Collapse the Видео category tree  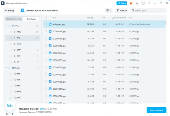pyautogui.click(x=7, y=68)
